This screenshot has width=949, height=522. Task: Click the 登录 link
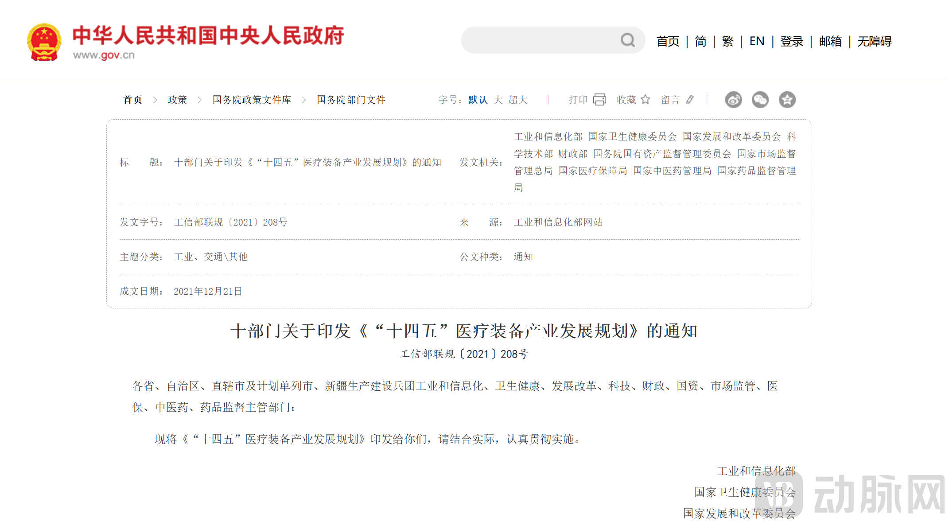pos(791,41)
